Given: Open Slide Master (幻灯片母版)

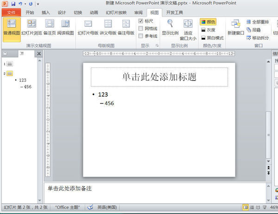Looking at the screenshot, I should tap(88, 27).
